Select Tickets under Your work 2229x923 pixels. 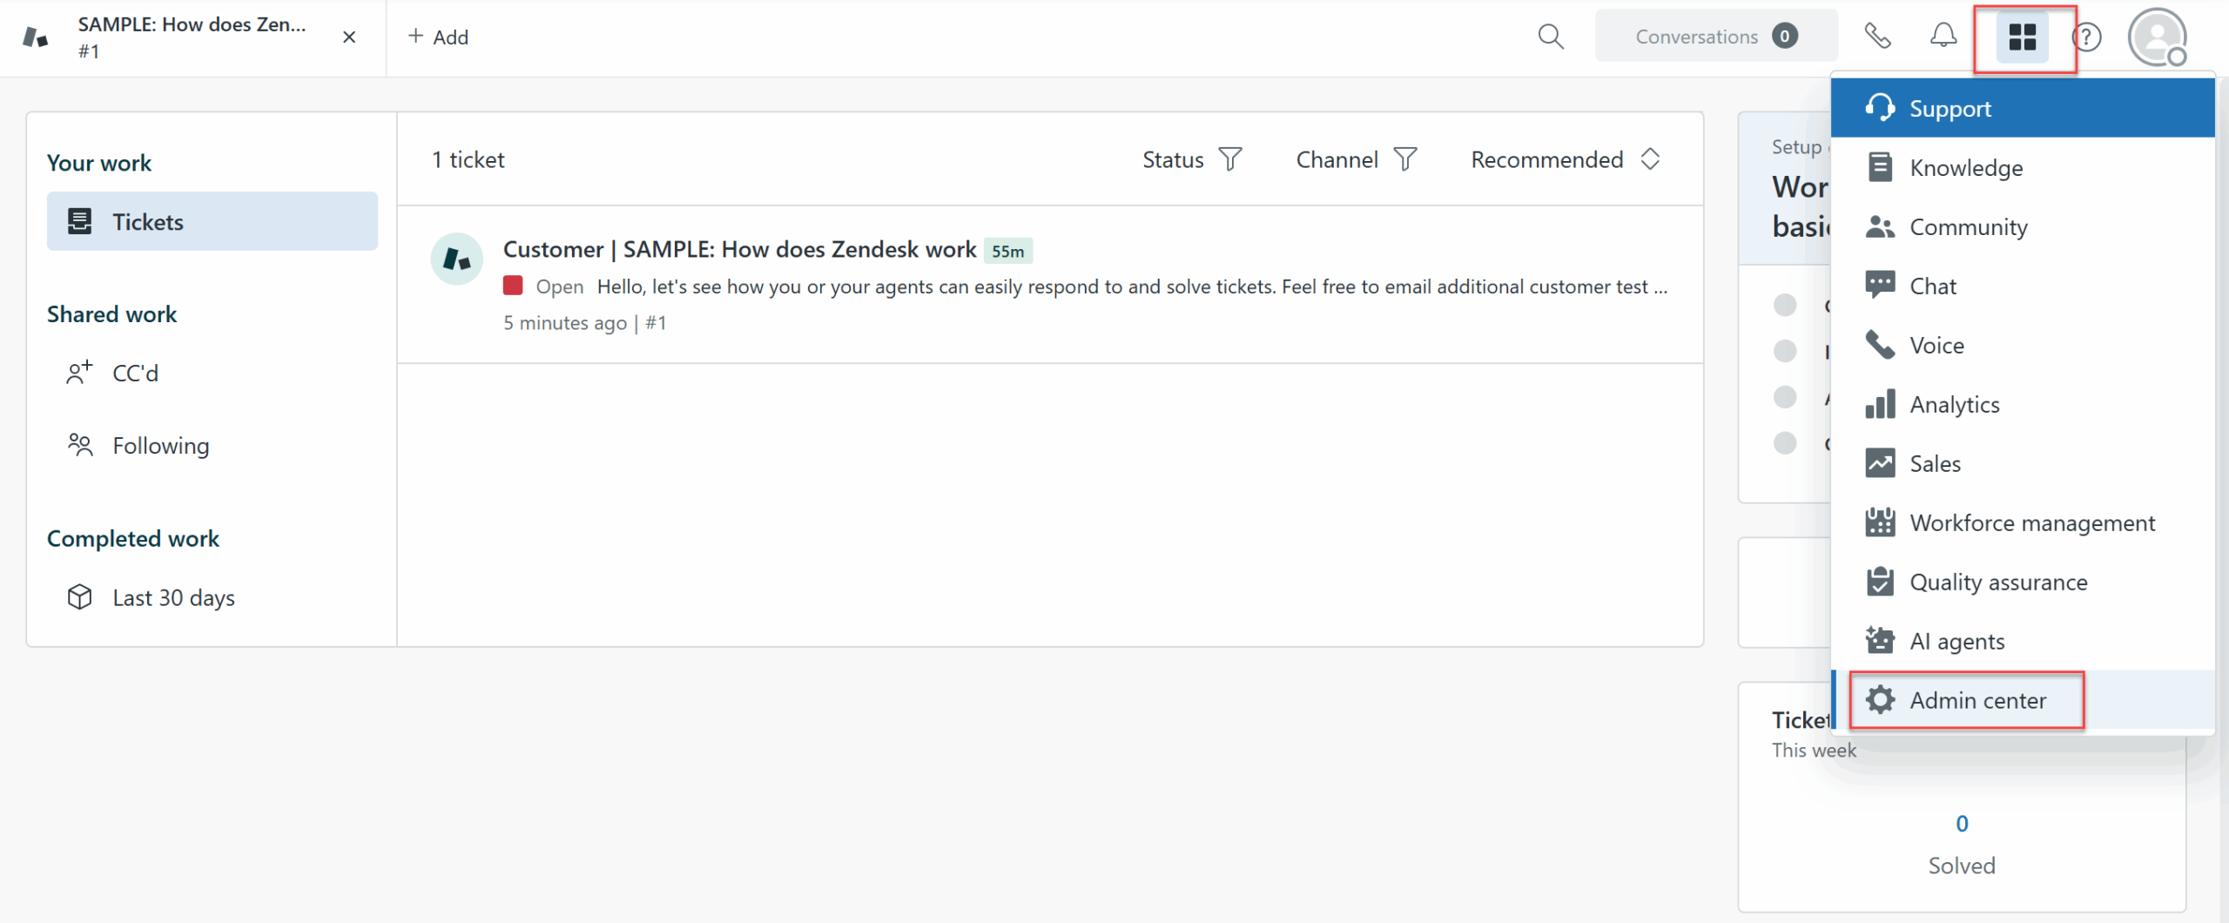click(212, 222)
